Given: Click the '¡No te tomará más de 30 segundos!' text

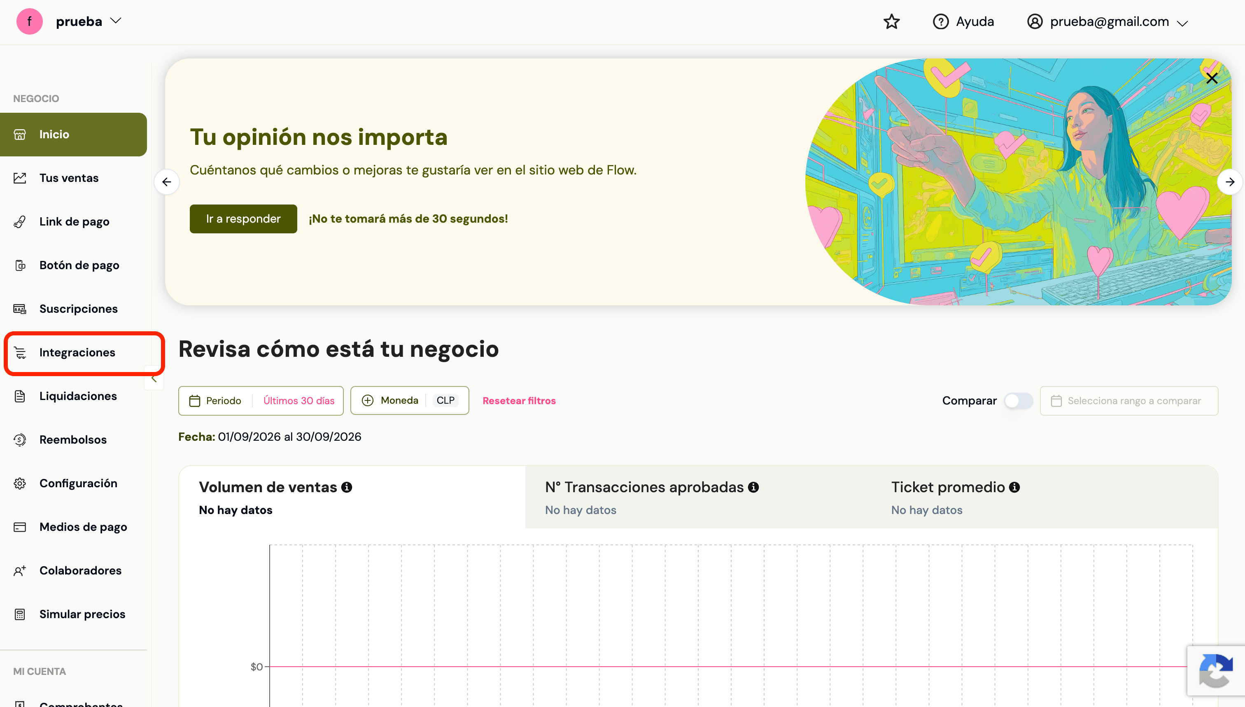Looking at the screenshot, I should (x=408, y=219).
